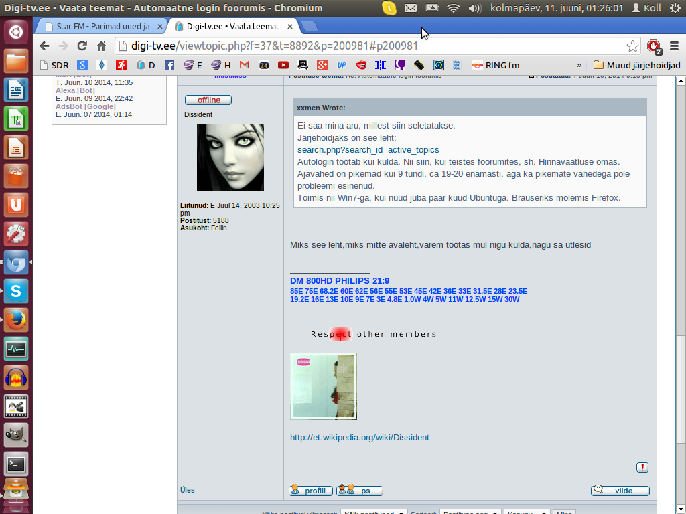Launch Skype from the Ubuntu launcher
Viewport: 686px width, 514px height.
[x=16, y=291]
